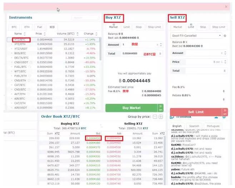
Task: Open the Good-Till-Cancelled dropdown
Action: [x=196, y=36]
